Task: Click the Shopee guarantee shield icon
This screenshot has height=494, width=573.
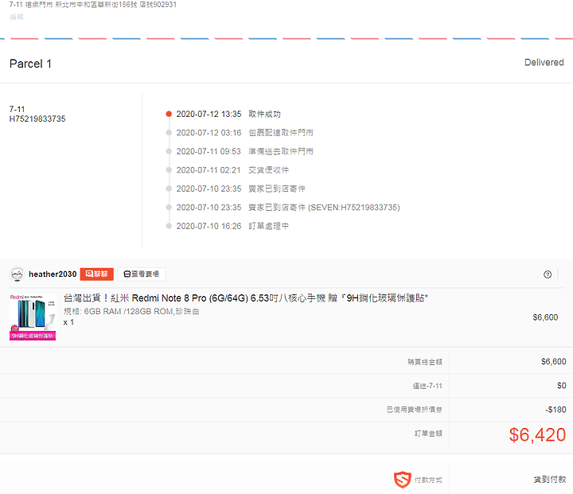Action: pos(402,480)
